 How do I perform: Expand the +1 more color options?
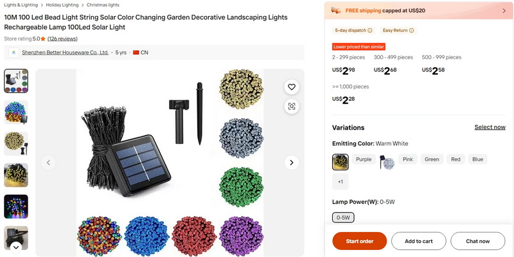point(341,182)
